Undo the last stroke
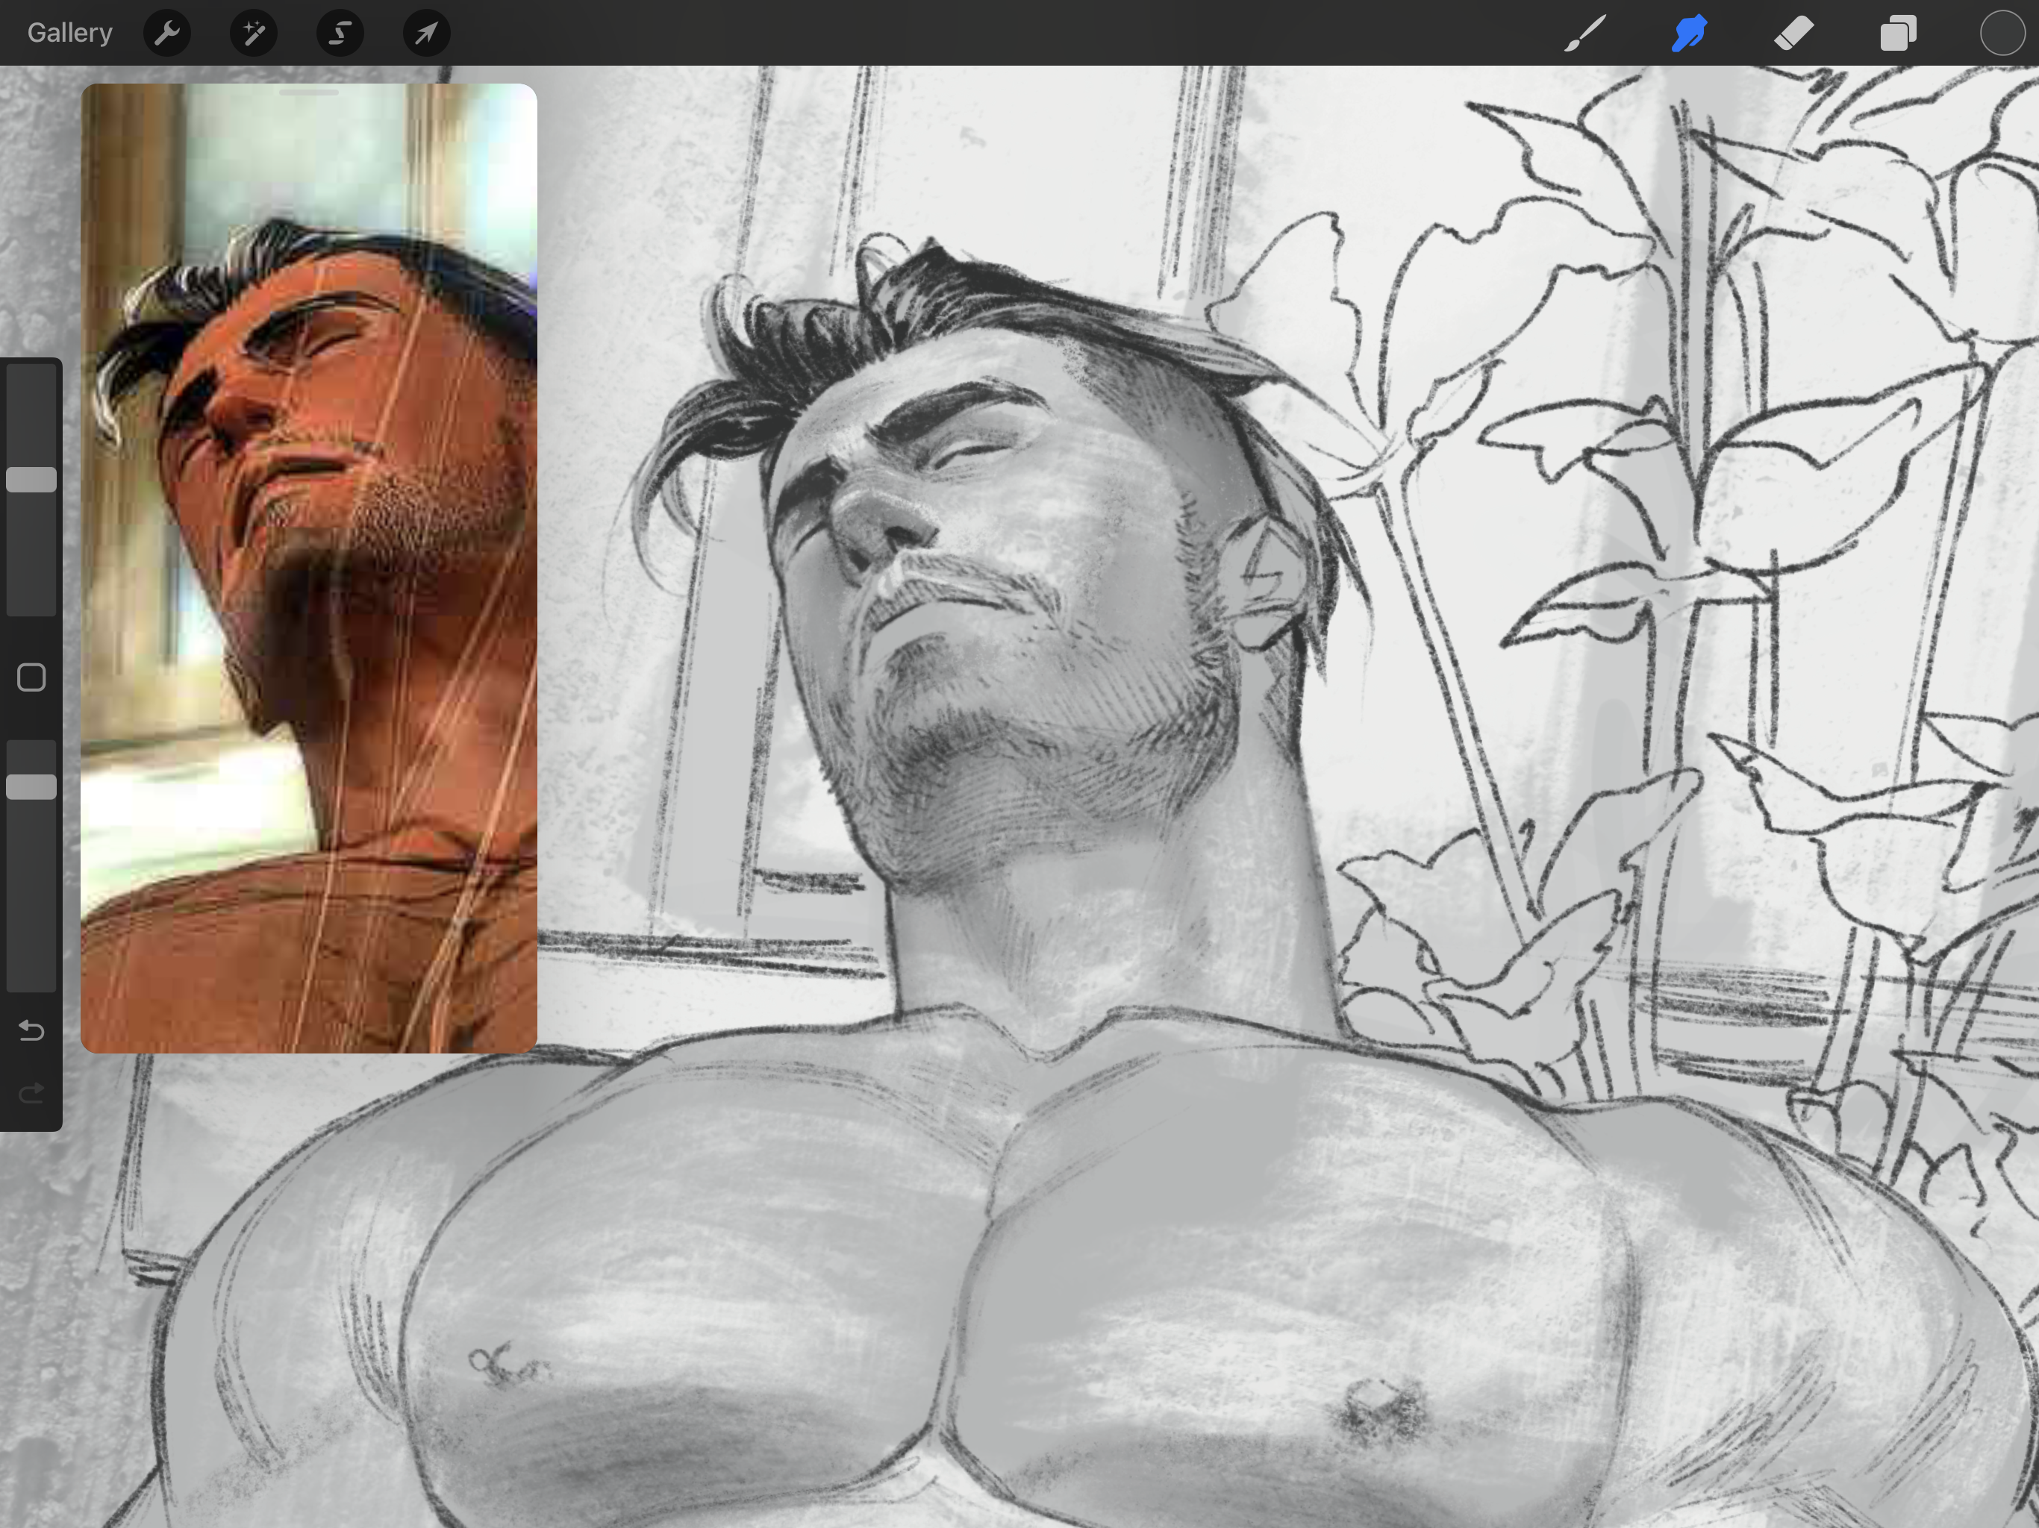The width and height of the screenshot is (2039, 1528). (31, 1030)
